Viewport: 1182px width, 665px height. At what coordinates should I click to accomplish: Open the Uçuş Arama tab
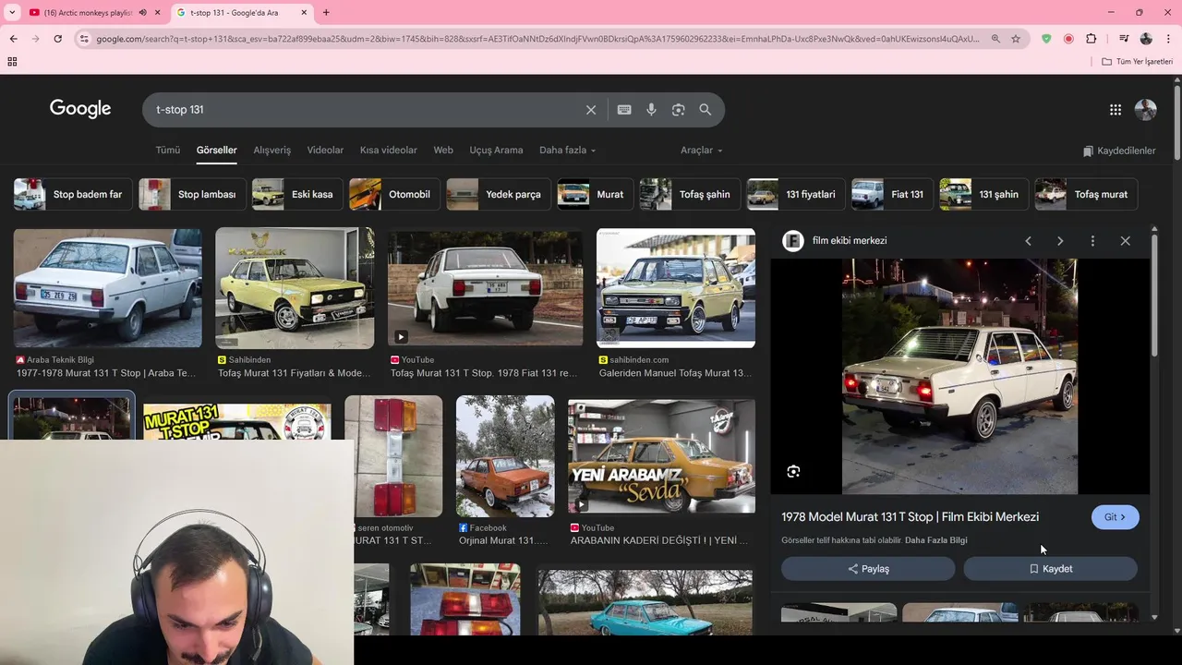click(496, 151)
